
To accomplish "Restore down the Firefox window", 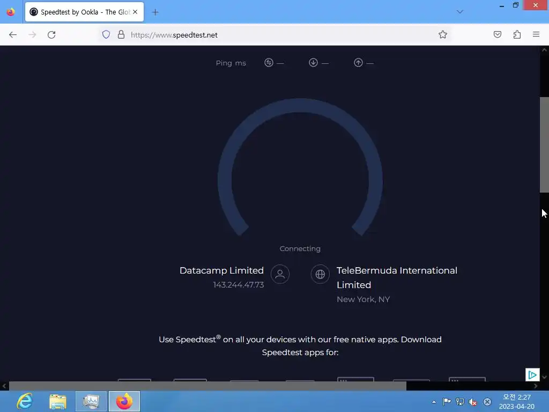I will point(515,5).
